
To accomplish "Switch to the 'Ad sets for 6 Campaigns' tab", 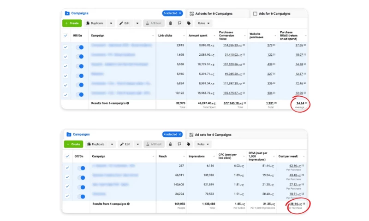I will coord(216,13).
